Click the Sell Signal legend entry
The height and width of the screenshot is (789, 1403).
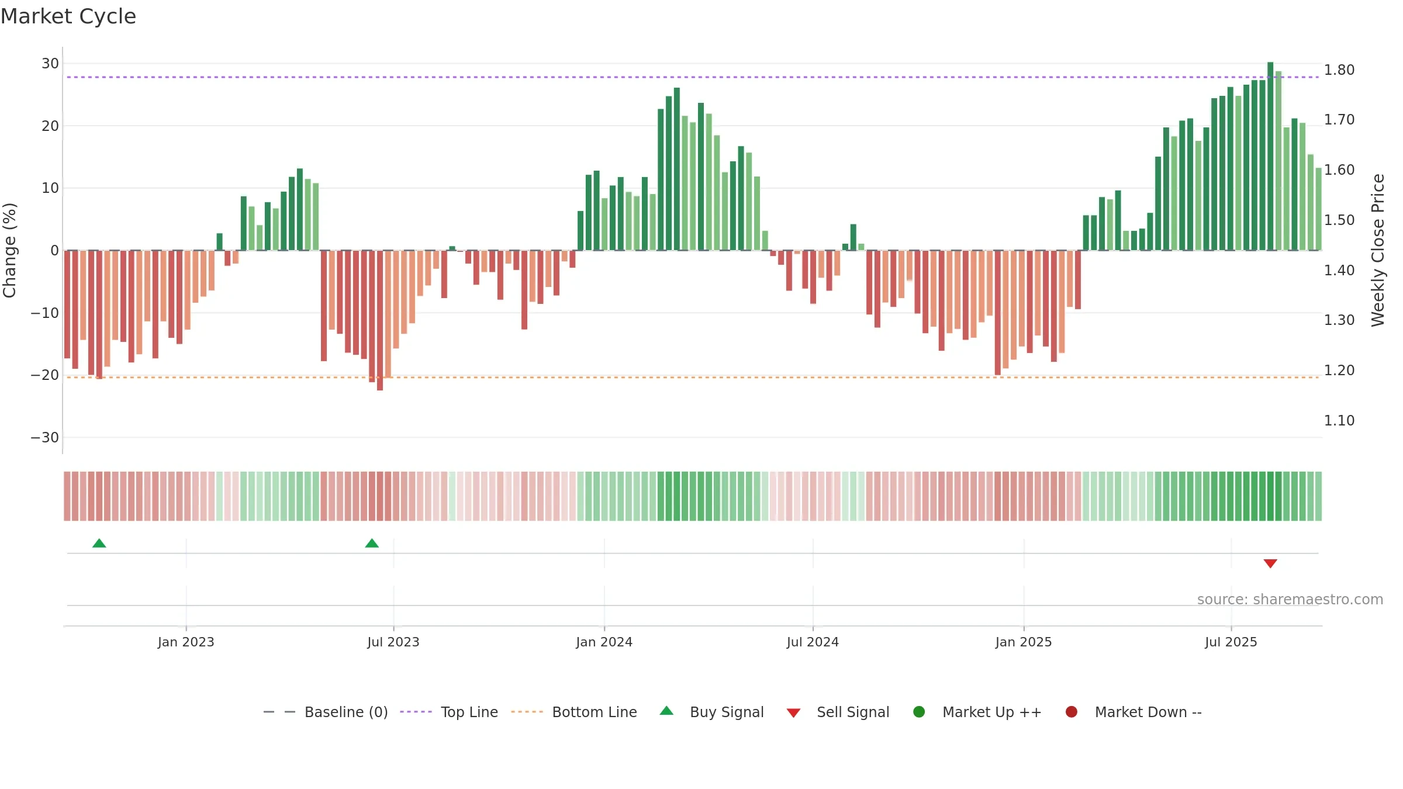(x=838, y=712)
